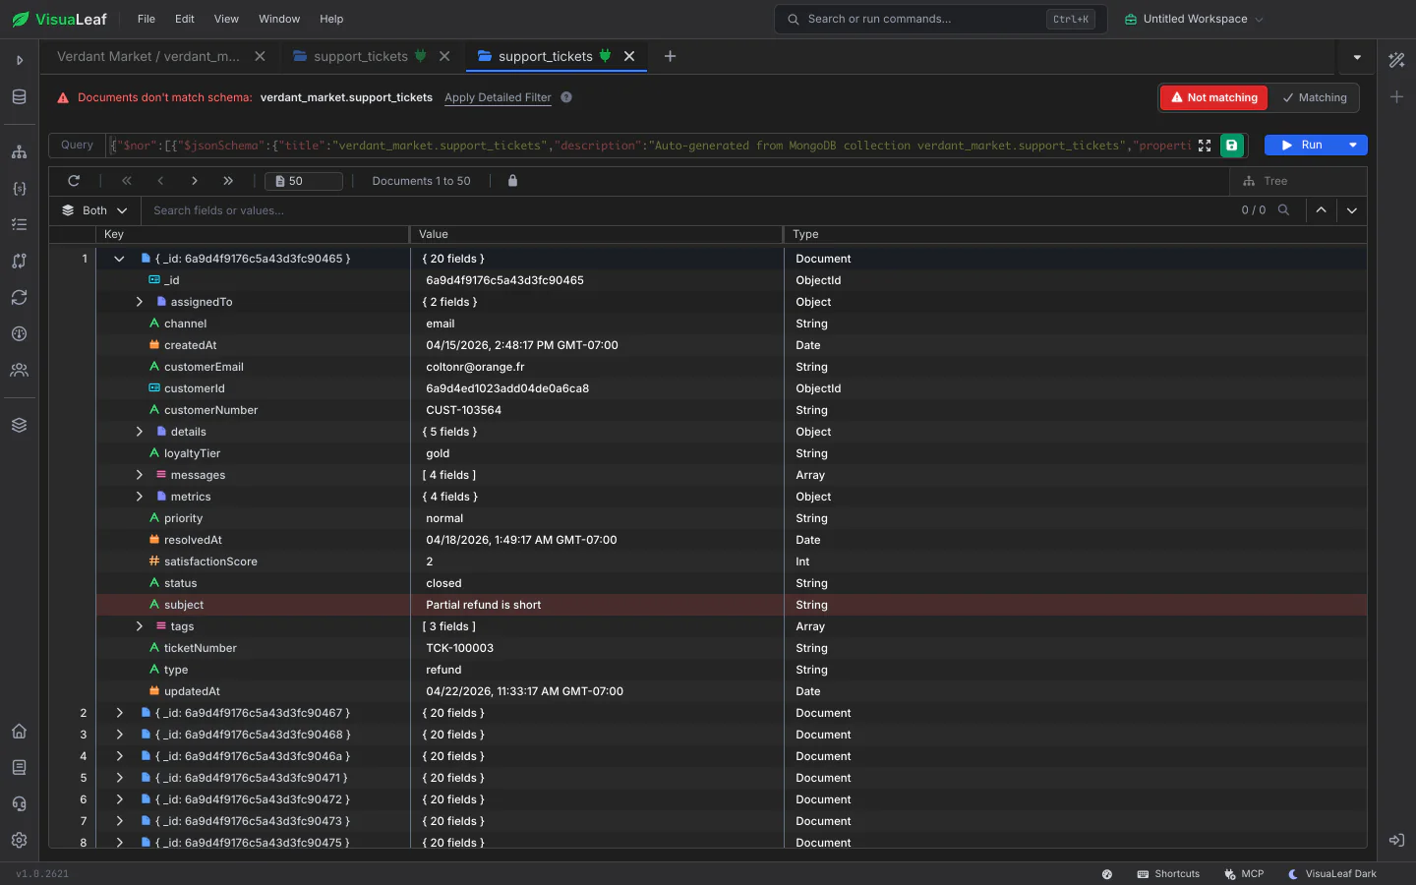Open the Run button dropdown arrow
Screen dimensions: 1416x885
coord(1353,146)
